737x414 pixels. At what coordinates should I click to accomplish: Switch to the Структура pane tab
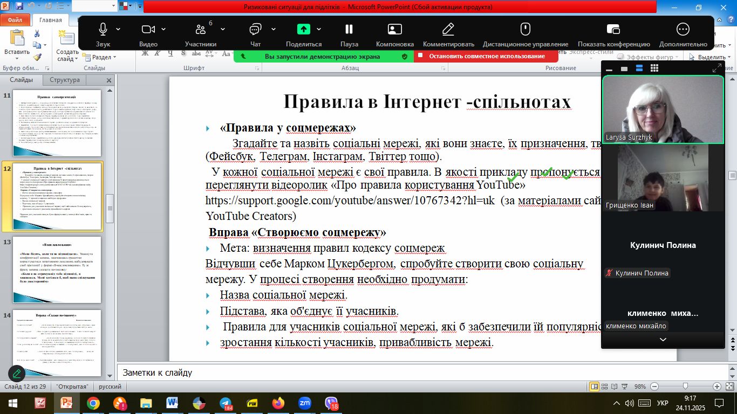65,80
